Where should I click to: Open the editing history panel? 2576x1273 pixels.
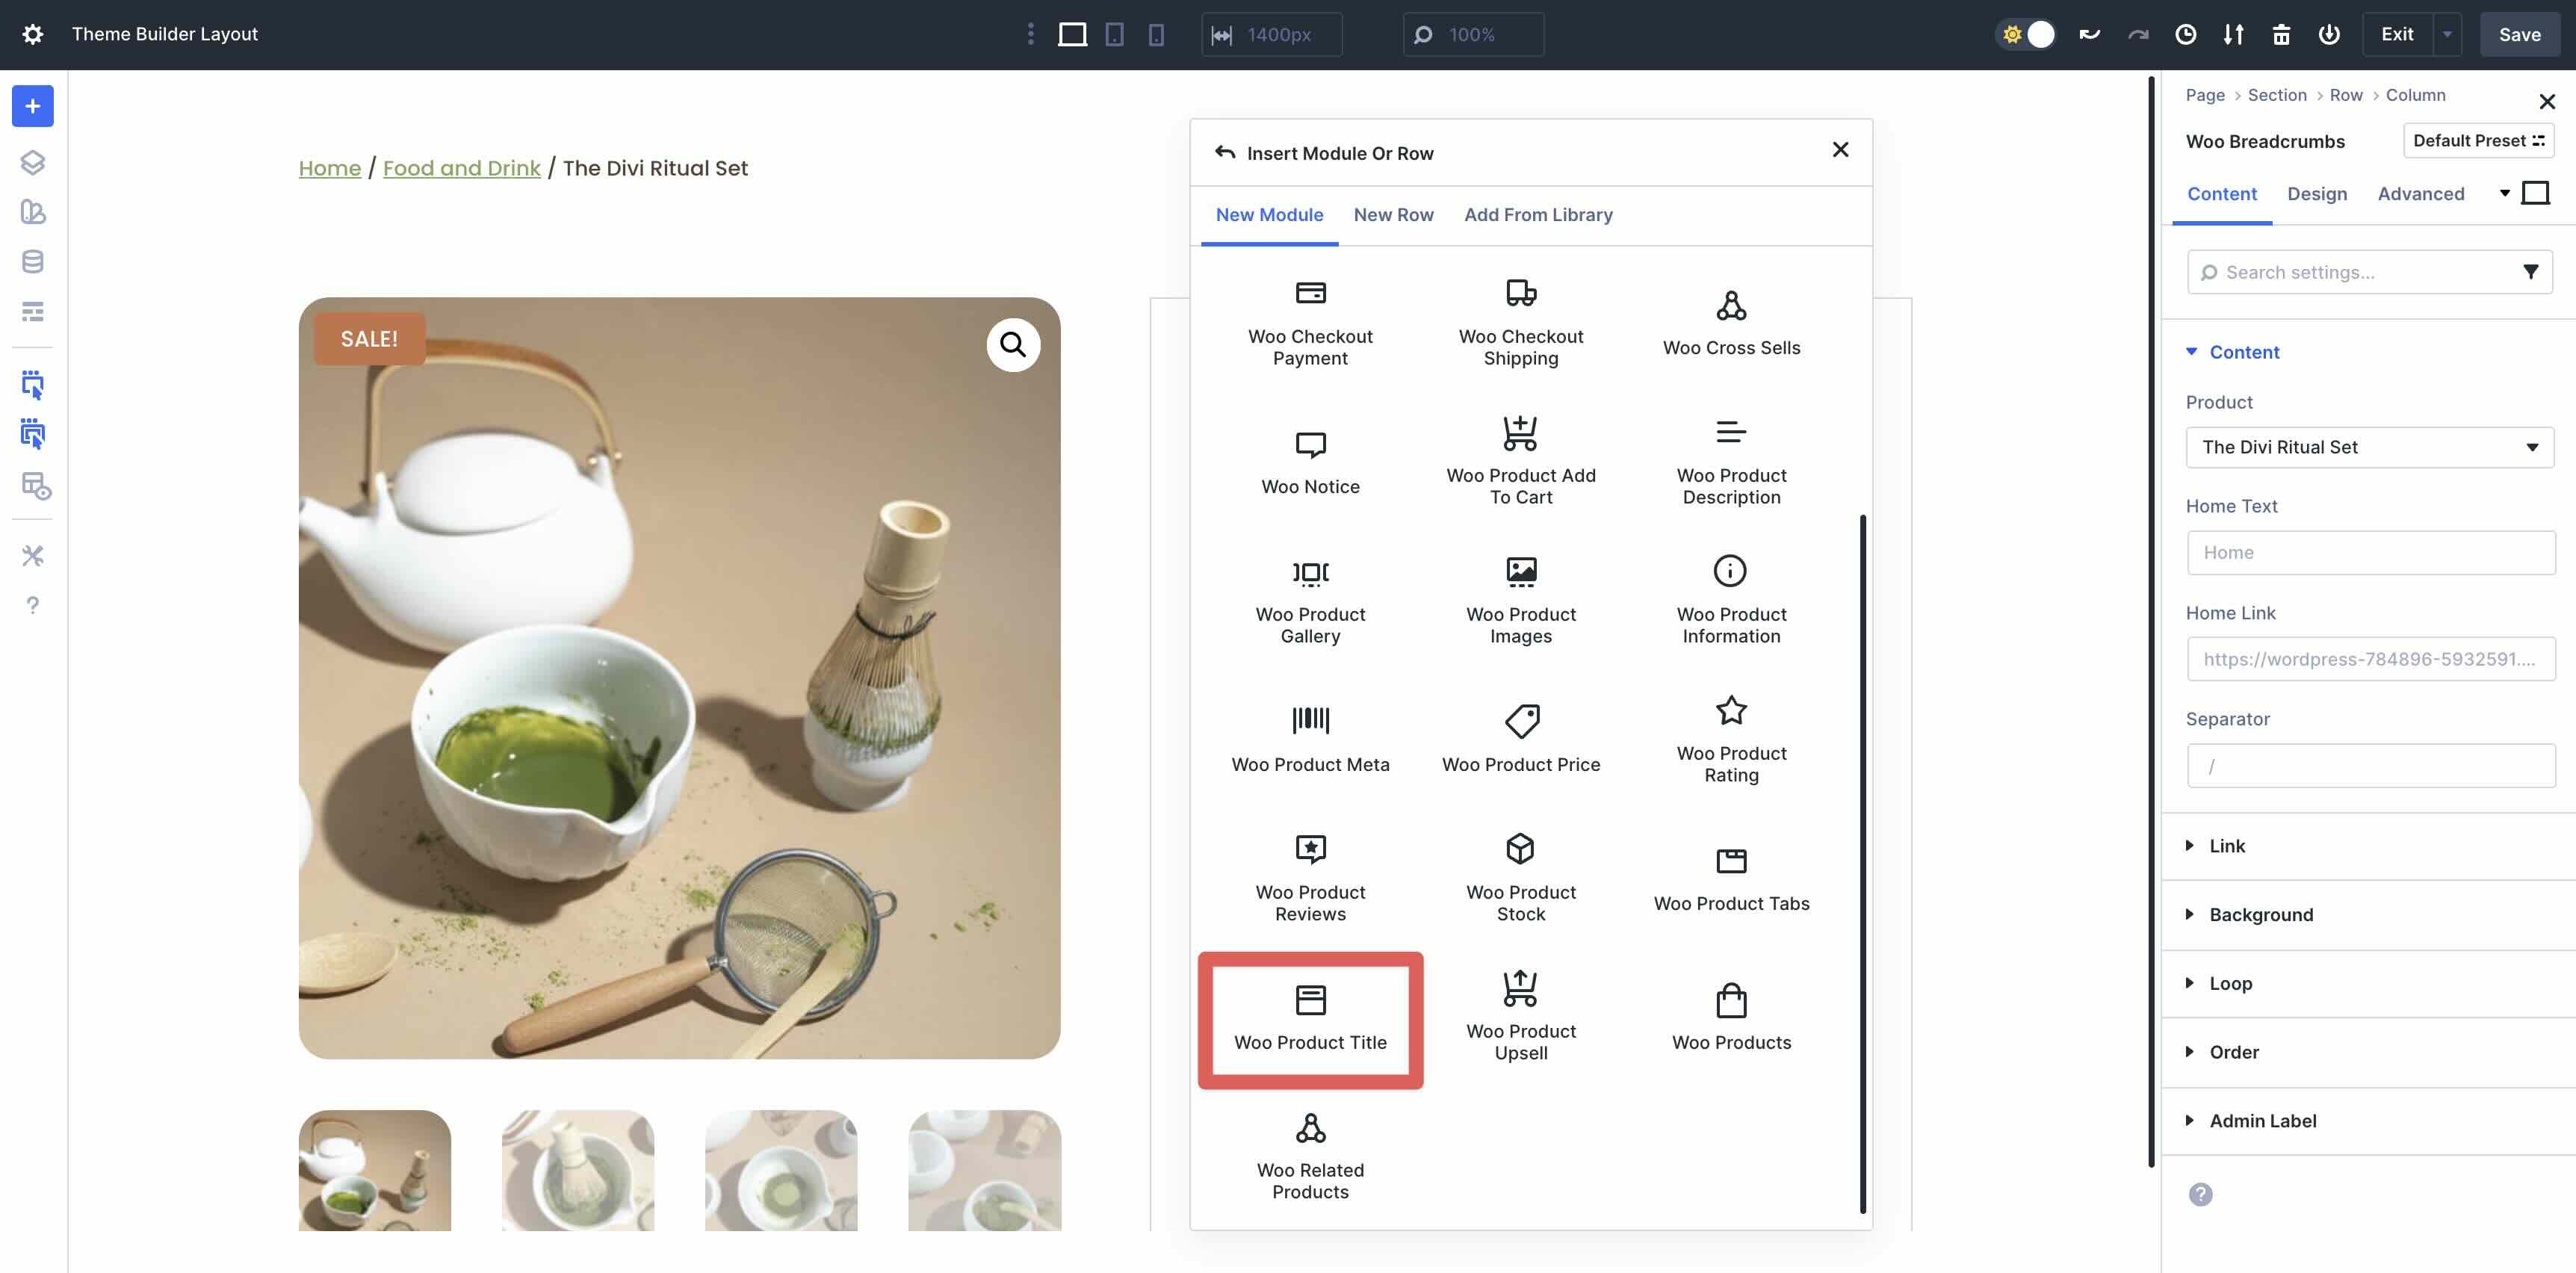click(2185, 34)
